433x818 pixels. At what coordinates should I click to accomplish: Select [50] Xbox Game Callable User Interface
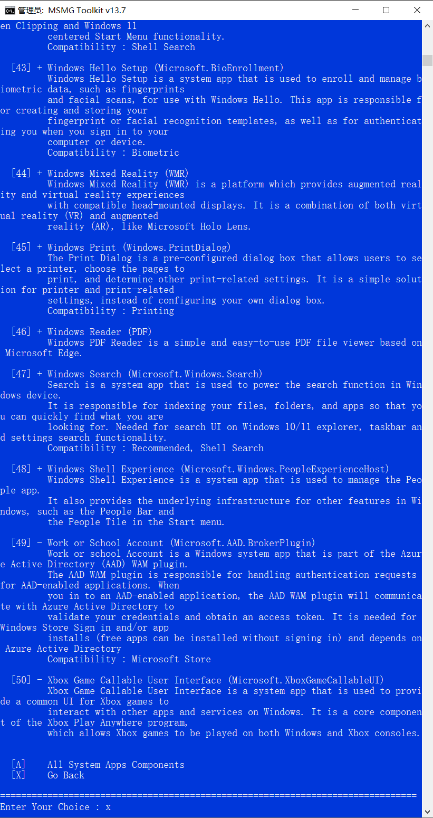click(197, 680)
